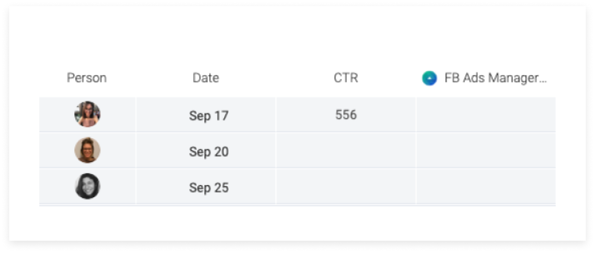Click the FB Ads Manager cell for Sep 25
The image size is (595, 253).
[x=486, y=187]
